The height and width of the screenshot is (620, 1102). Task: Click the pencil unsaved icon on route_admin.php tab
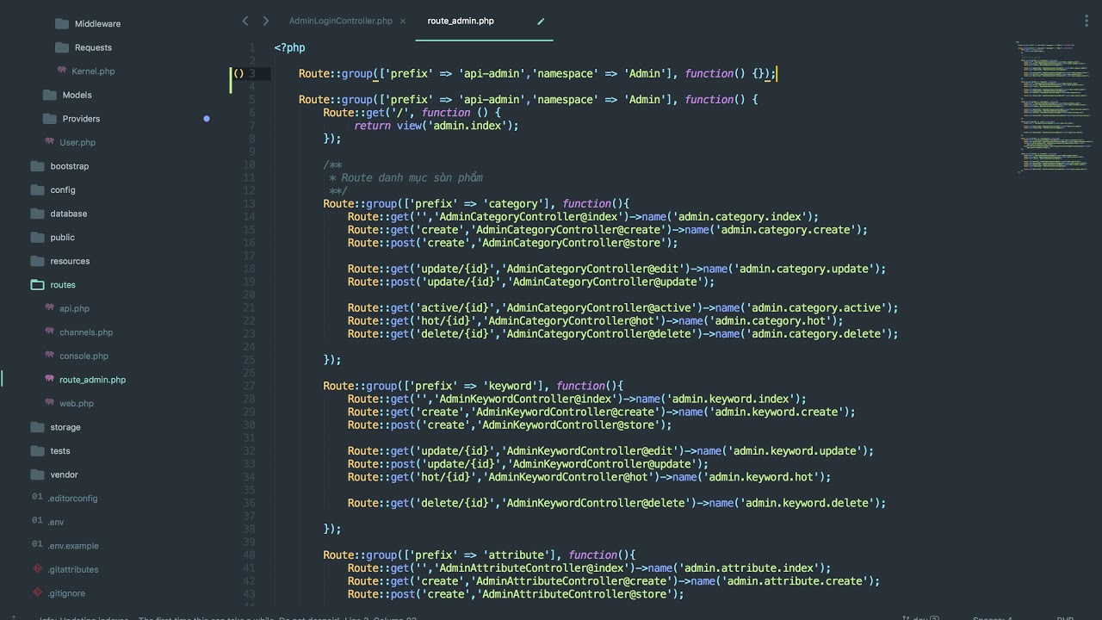coord(541,21)
